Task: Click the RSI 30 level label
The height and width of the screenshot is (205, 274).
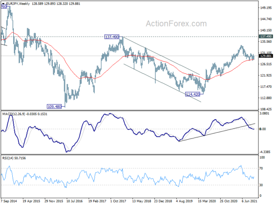Action: click(x=261, y=185)
